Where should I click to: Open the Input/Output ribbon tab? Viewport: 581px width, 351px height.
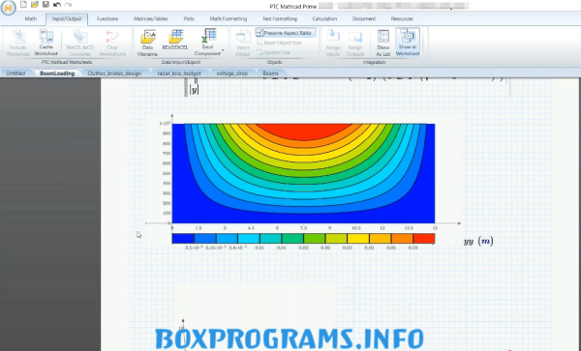click(67, 19)
